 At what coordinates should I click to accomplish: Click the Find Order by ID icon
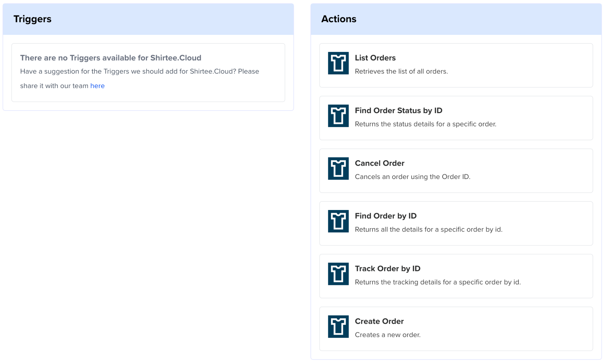(x=338, y=221)
